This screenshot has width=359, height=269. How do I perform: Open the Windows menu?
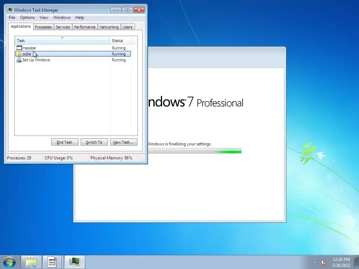(x=62, y=18)
